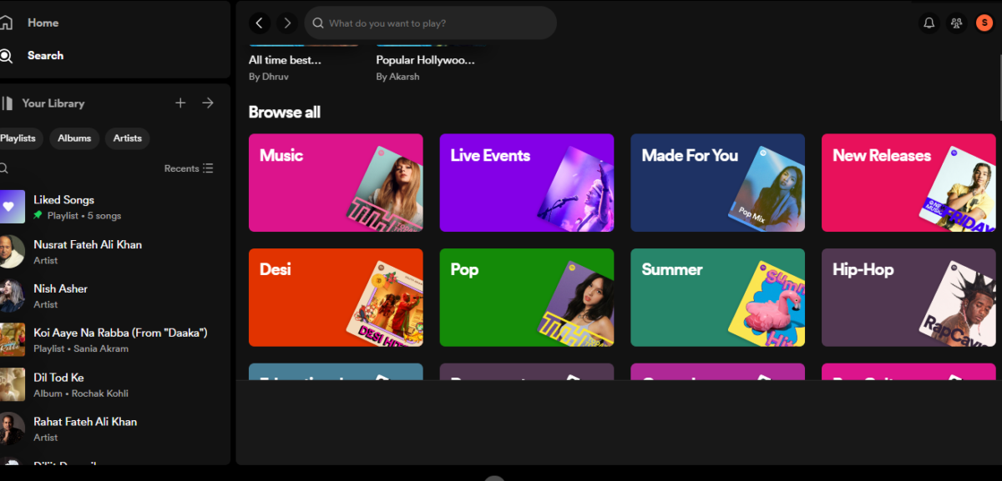Expand Your Library with arrow icon
Viewport: 1002px width, 481px height.
pyautogui.click(x=208, y=103)
